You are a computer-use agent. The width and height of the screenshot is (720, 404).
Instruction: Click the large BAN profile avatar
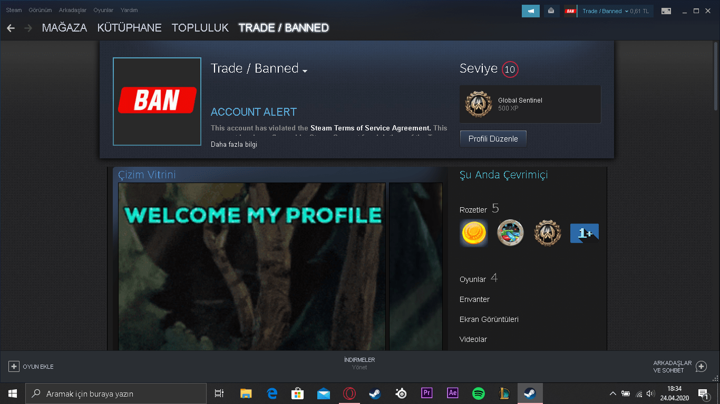(157, 102)
